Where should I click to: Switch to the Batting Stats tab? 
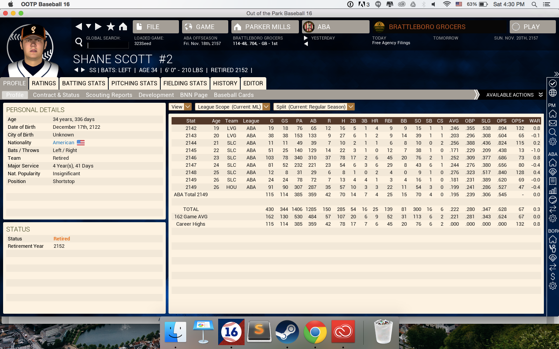pyautogui.click(x=83, y=83)
